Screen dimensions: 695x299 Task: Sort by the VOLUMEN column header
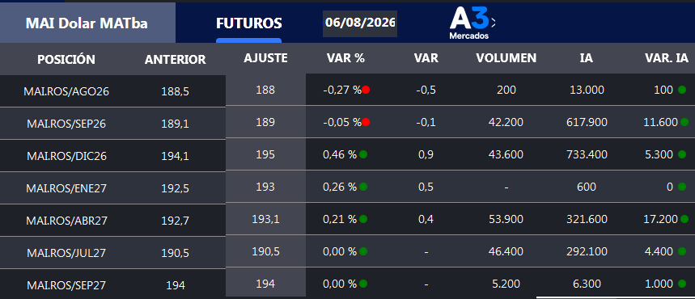506,58
